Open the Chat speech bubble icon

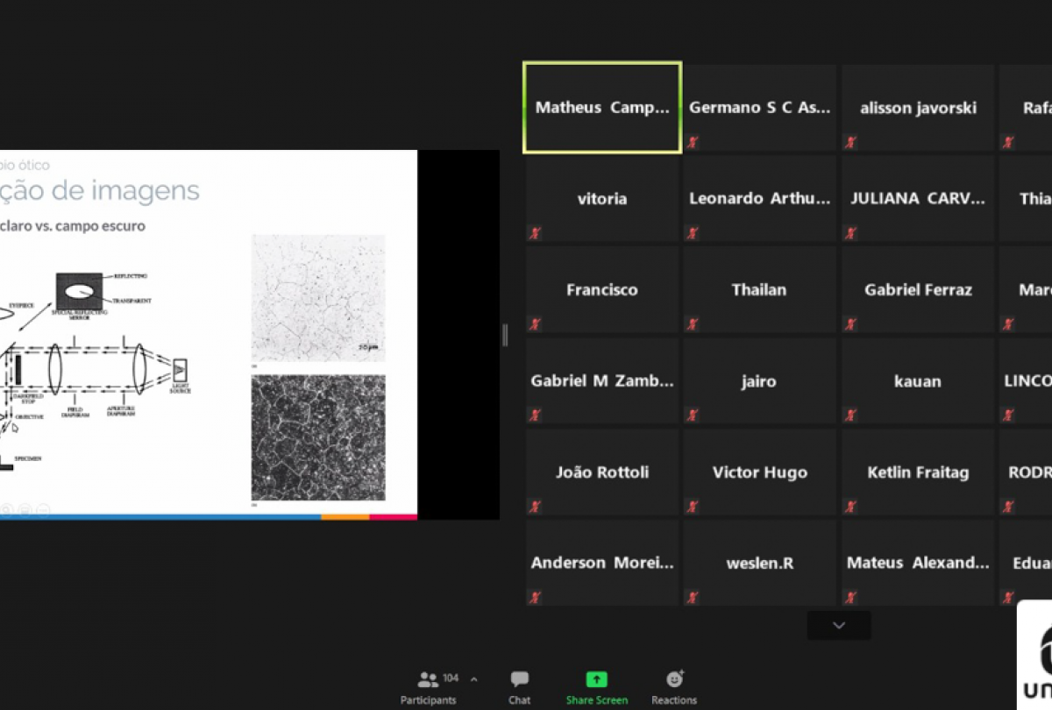pyautogui.click(x=520, y=679)
